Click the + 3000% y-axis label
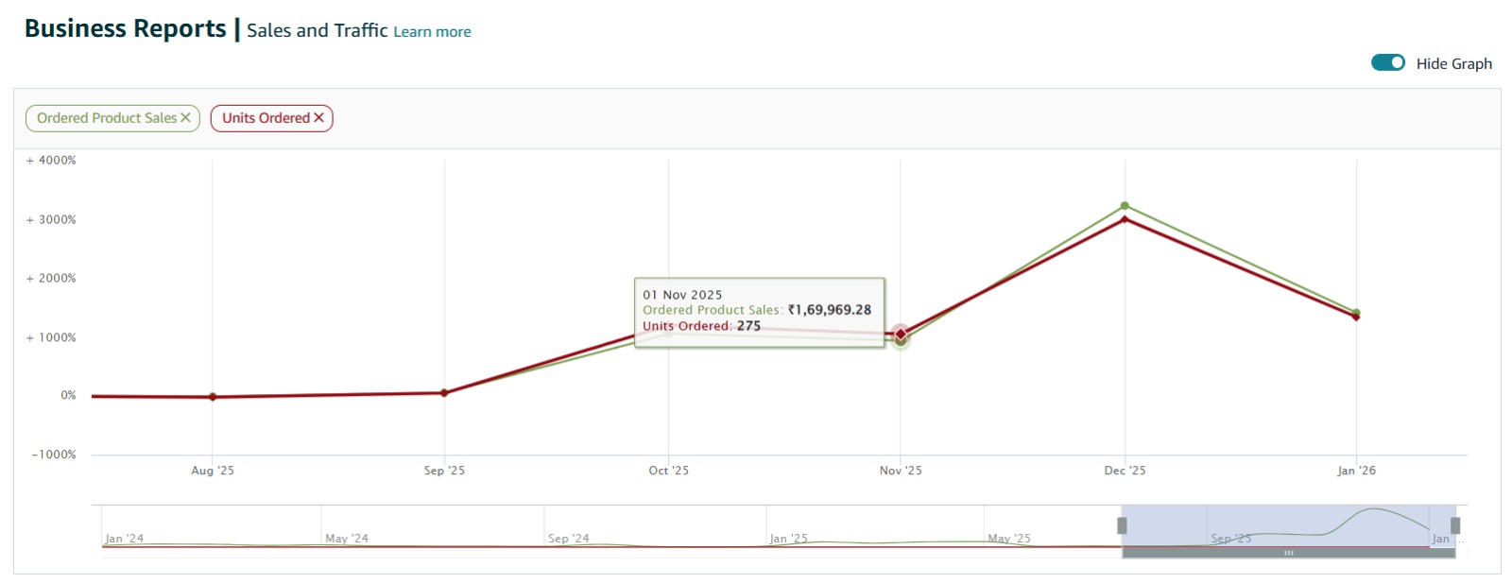Image resolution: width=1512 pixels, height=584 pixels. [x=51, y=220]
